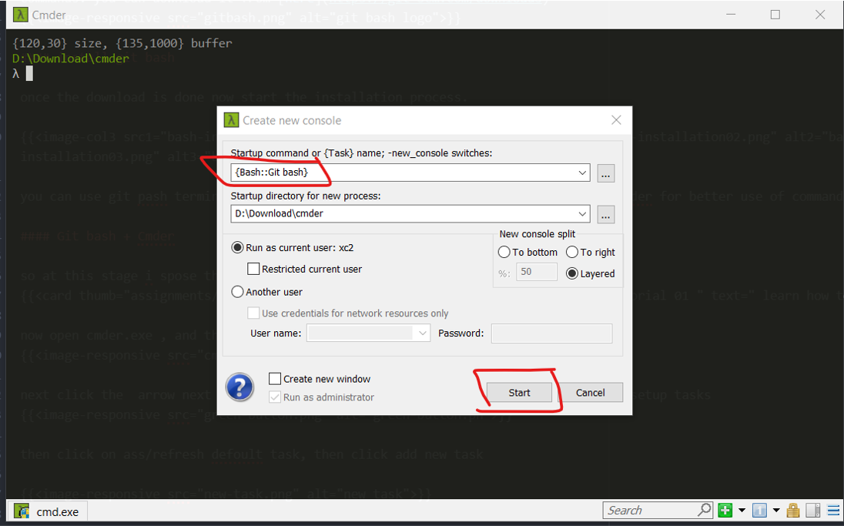Select the cmd.exe tab
The image size is (844, 526).
47,511
